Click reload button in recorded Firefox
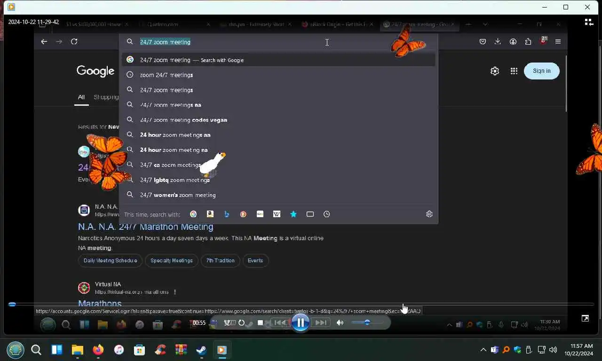 click(x=74, y=42)
